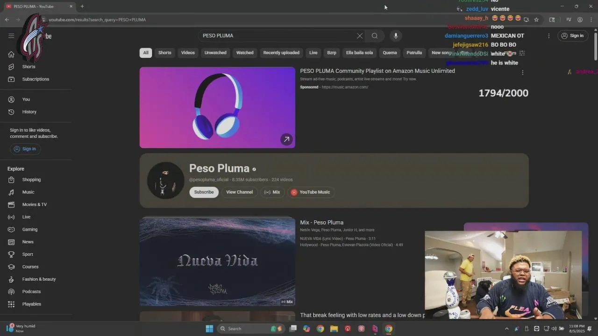Click the magnifying glass search button
The width and height of the screenshot is (598, 336).
click(375, 36)
